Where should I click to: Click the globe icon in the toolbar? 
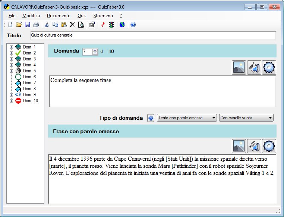click(122, 25)
